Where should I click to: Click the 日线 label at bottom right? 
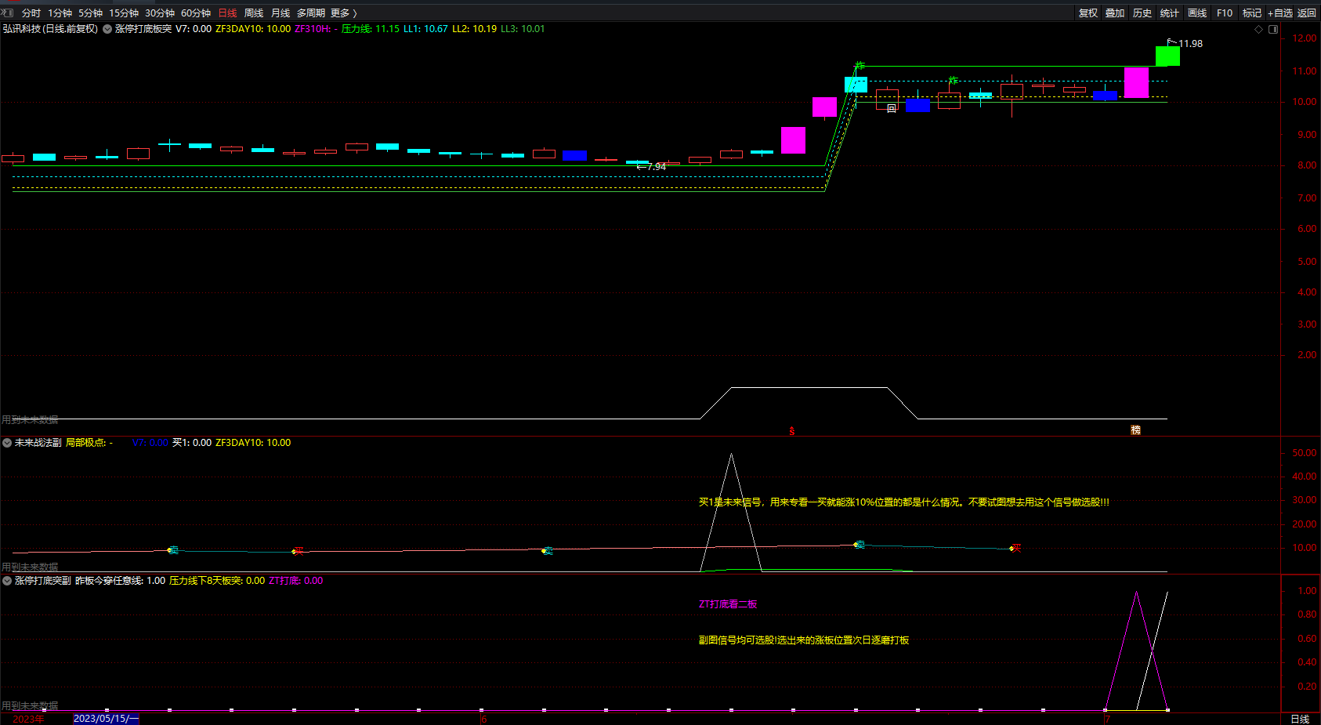click(1300, 719)
